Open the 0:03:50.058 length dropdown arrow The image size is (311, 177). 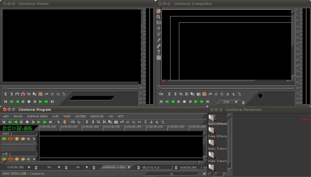tap(29, 167)
